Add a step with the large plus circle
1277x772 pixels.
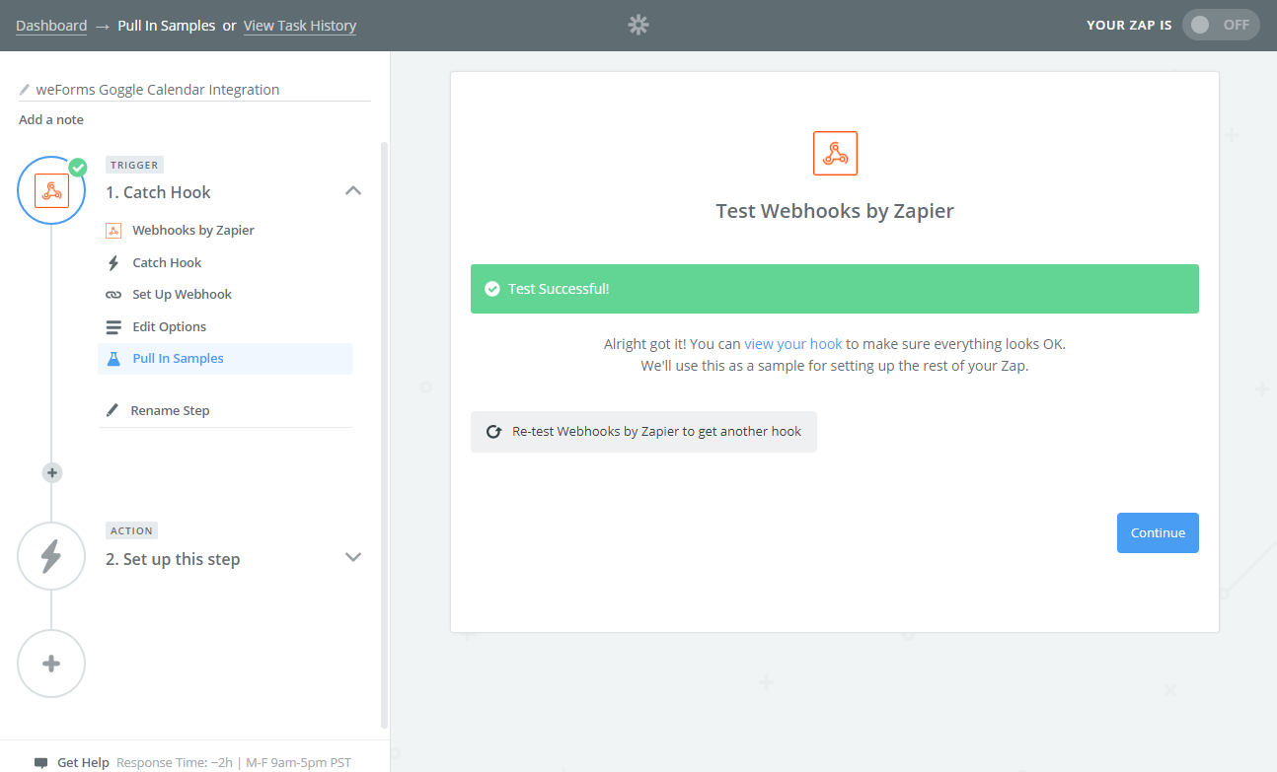click(x=51, y=664)
